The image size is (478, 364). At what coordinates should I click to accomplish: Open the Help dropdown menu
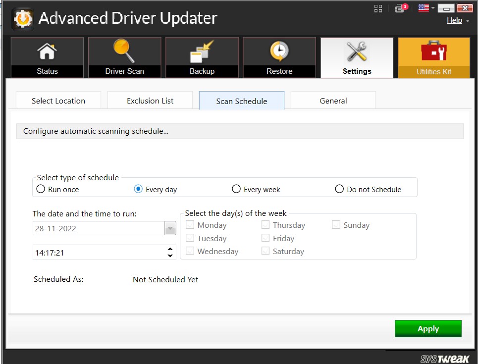457,20
